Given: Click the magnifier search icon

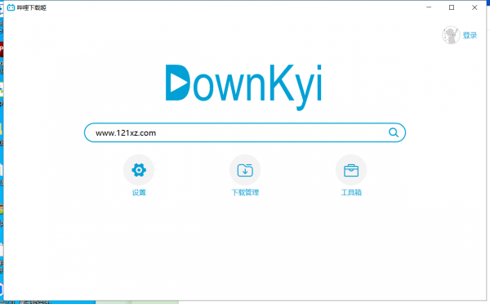Looking at the screenshot, I should (x=394, y=132).
